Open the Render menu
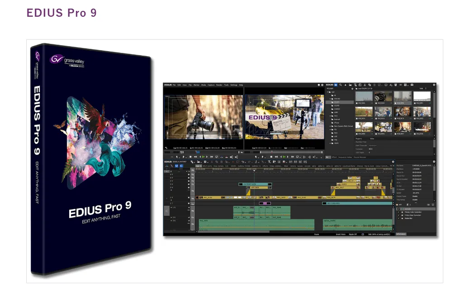This screenshot has height=290, width=451. [219, 85]
